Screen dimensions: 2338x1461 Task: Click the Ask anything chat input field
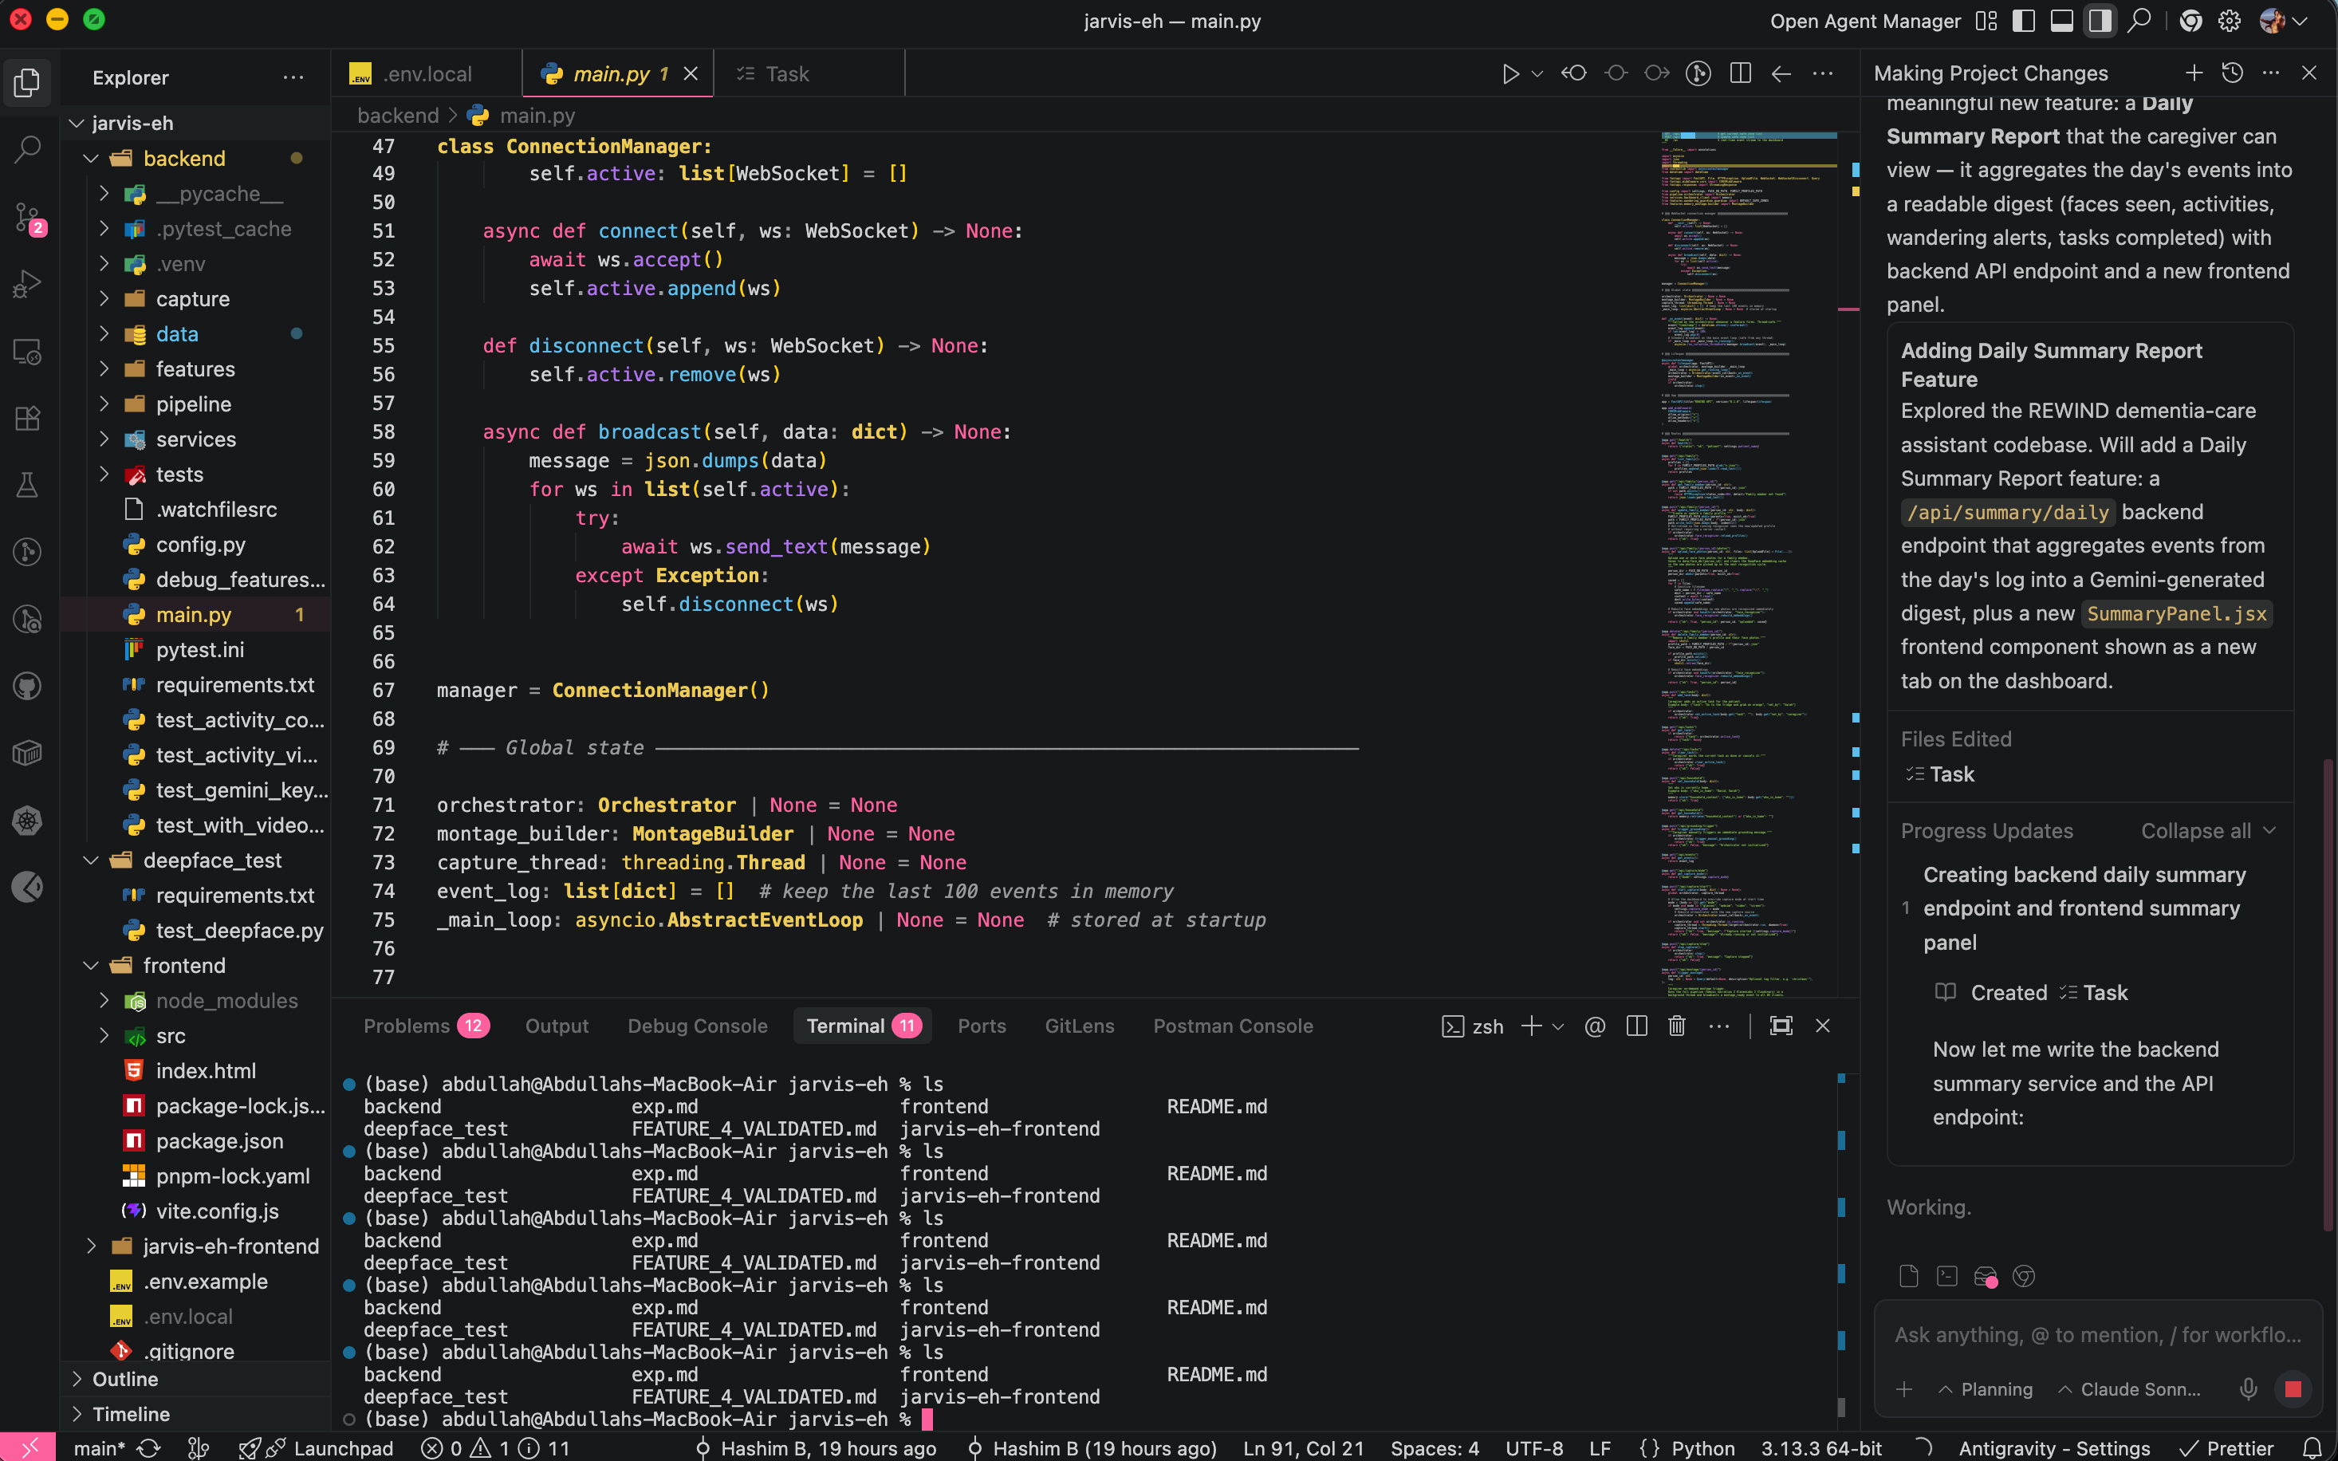(x=2096, y=1335)
